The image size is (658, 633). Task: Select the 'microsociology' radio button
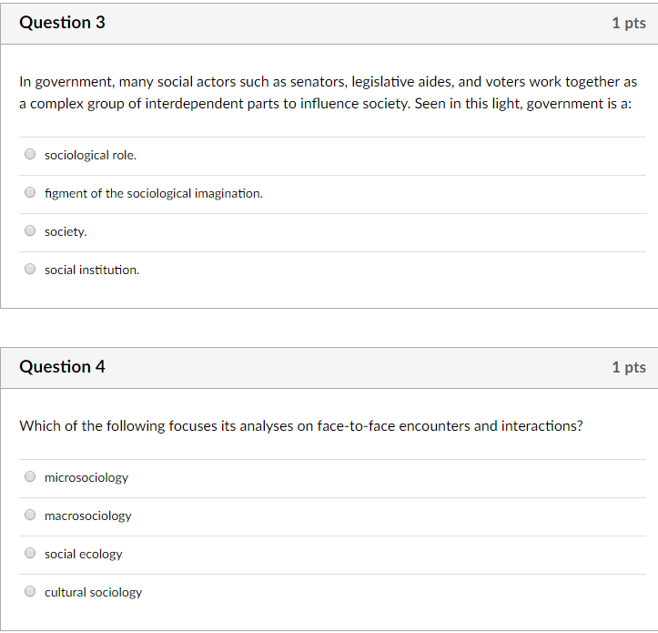click(x=30, y=476)
